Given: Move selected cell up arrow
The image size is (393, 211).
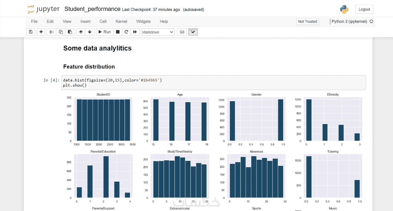Looking at the screenshot, I should 81,32.
